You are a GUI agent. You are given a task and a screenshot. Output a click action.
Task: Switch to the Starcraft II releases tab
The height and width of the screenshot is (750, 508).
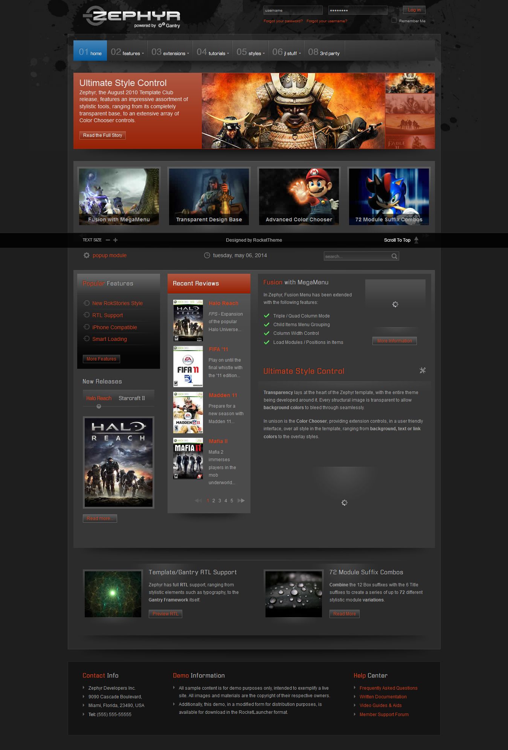pos(132,398)
